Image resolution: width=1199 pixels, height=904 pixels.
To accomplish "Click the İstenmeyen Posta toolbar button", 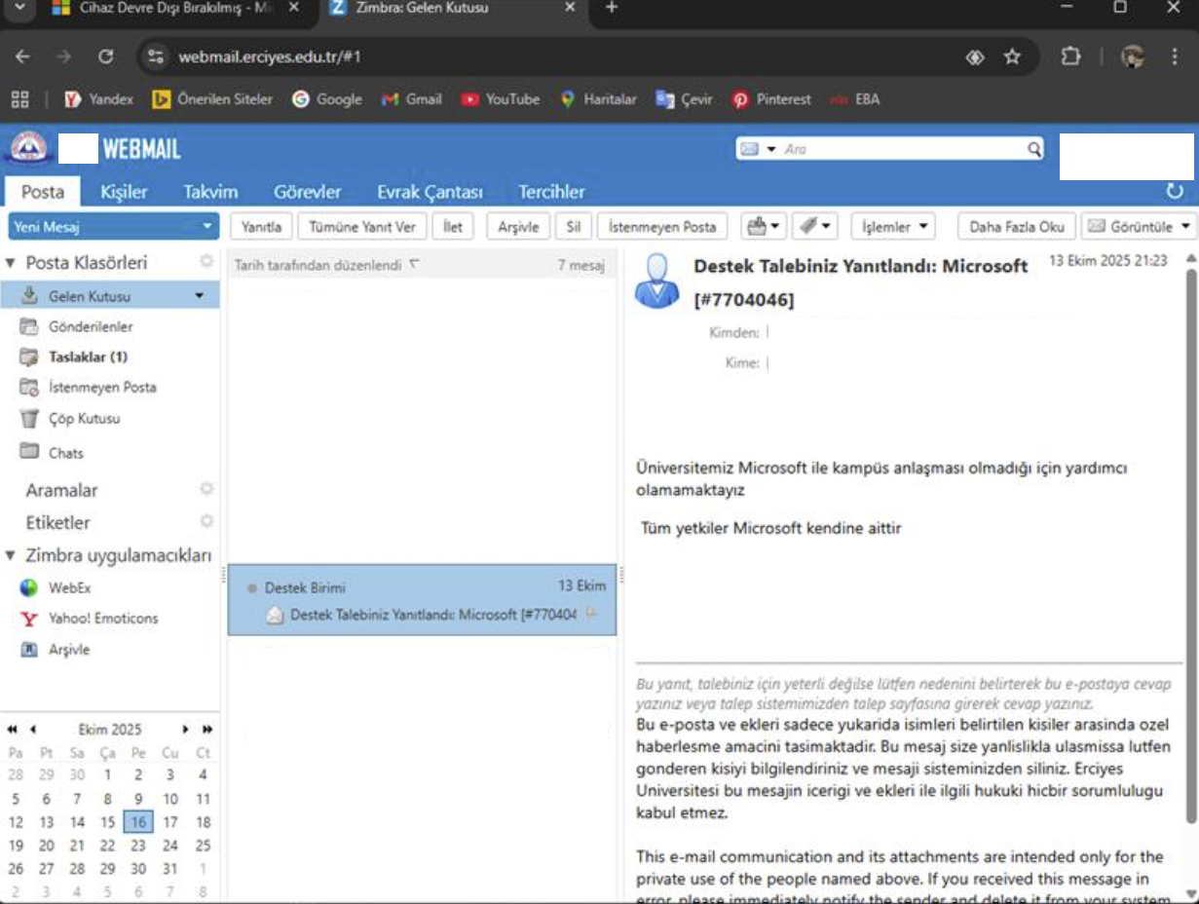I will point(662,226).
